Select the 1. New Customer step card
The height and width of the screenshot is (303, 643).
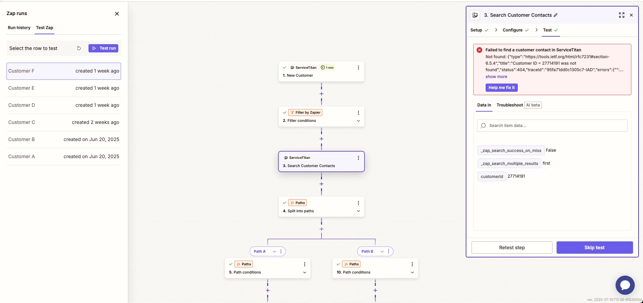[x=321, y=71]
